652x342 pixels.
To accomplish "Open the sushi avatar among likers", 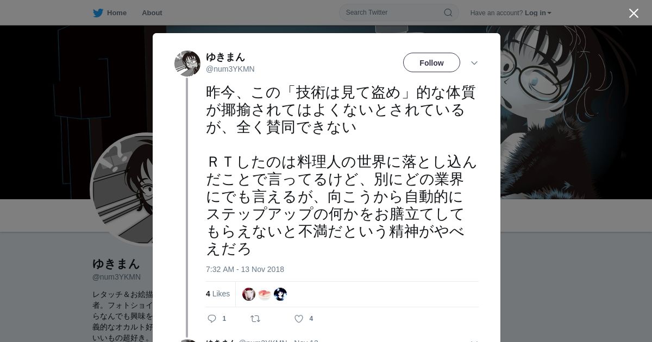I will pos(265,294).
